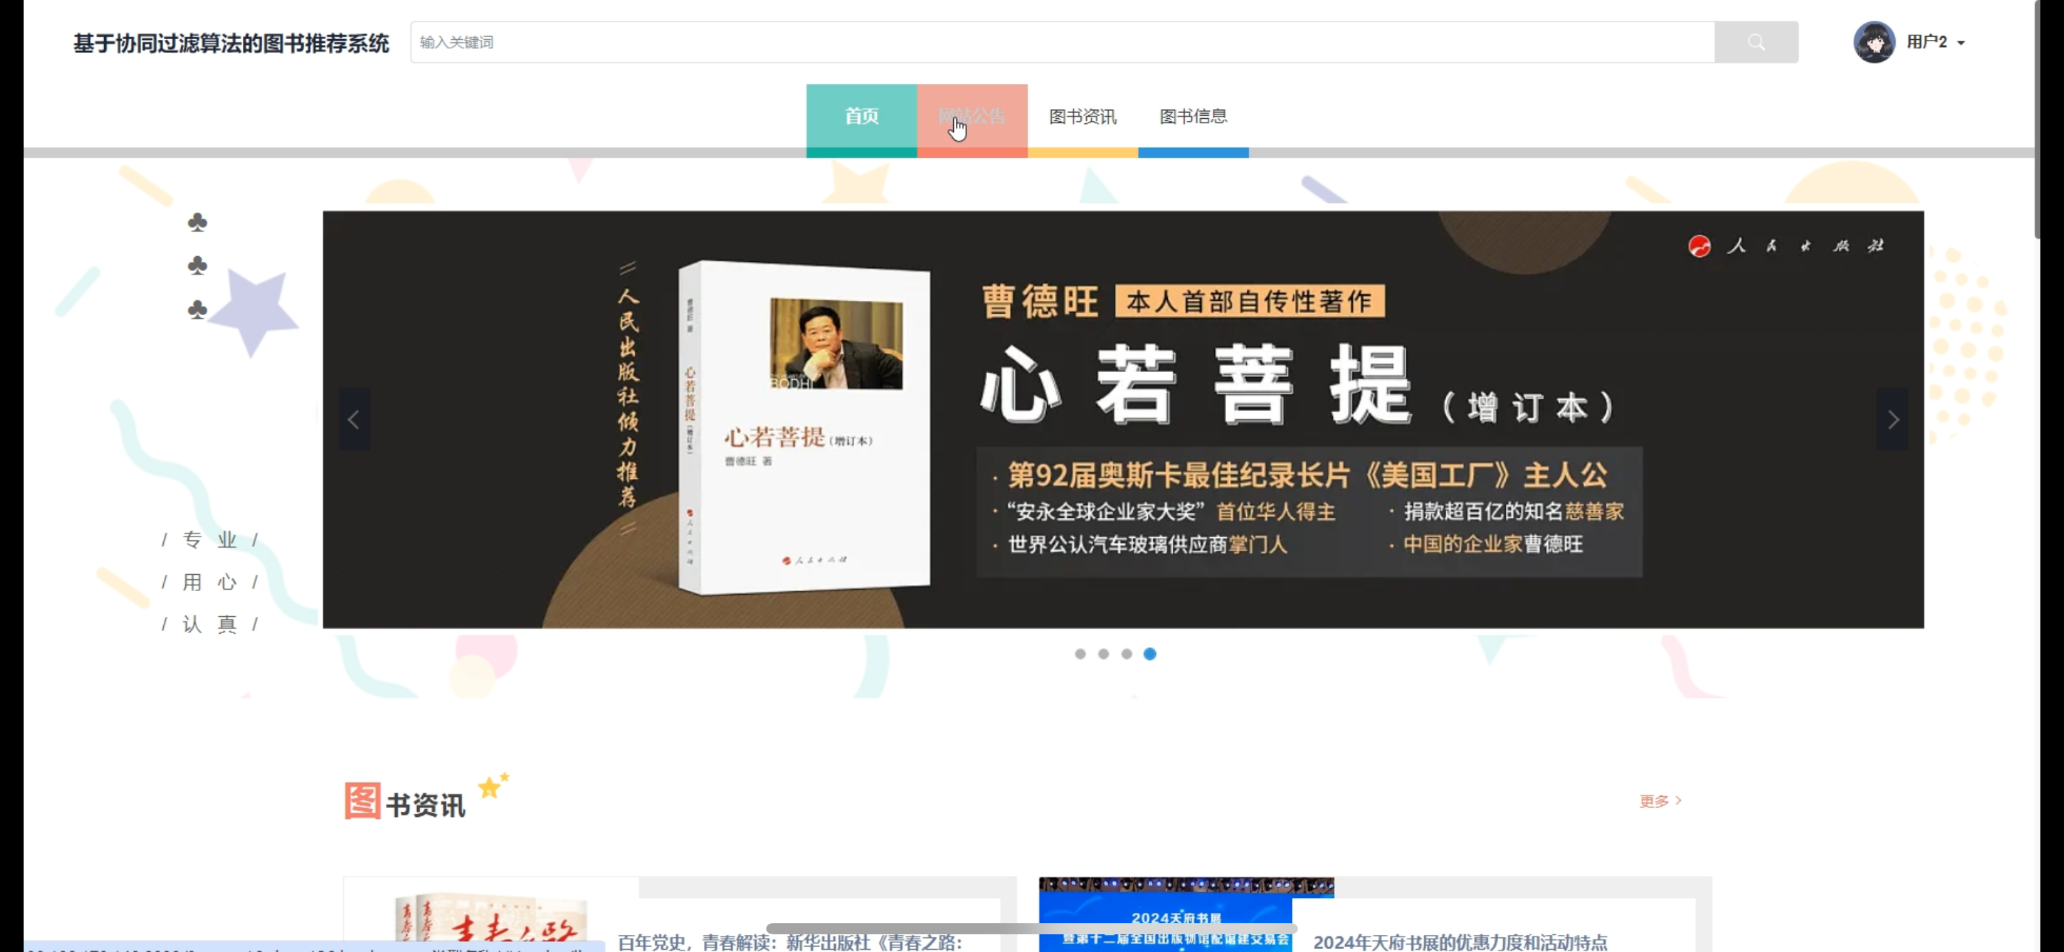Open the 首页 home tab
2064x952 pixels.
861,116
